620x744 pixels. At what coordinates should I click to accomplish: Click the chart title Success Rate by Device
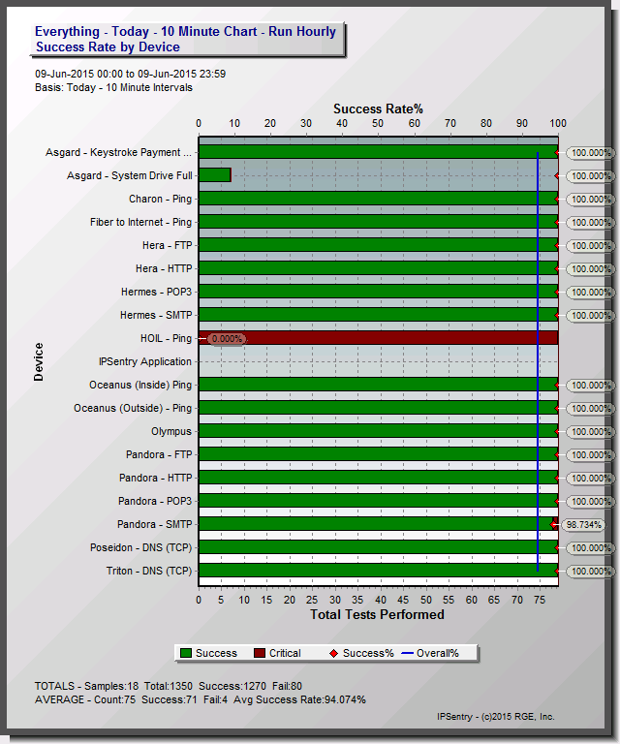click(x=108, y=46)
